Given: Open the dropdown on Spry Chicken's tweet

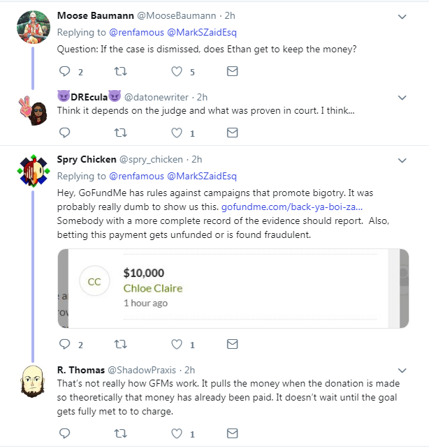Looking at the screenshot, I should 402,160.
